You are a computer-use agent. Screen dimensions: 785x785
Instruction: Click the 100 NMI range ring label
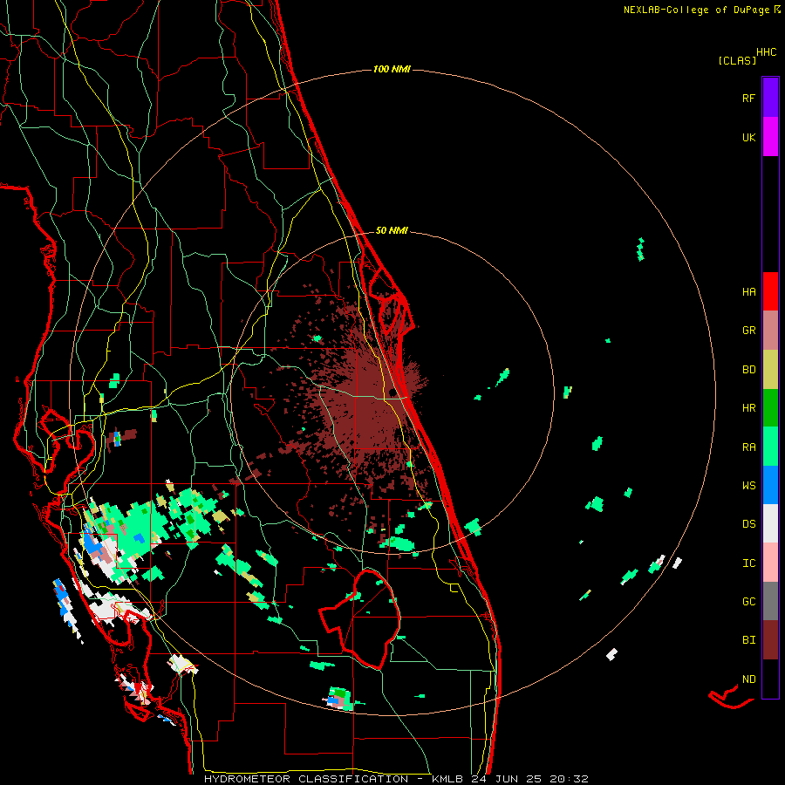coord(392,69)
